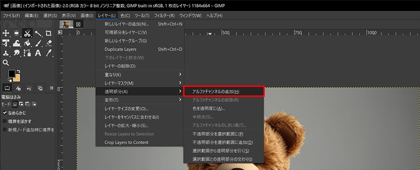Expand the 透明部分(A) submenu
Image resolution: width=420 pixels, height=170 pixels.
tap(140, 92)
